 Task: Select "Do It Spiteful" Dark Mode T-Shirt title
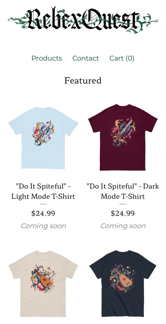point(123,191)
